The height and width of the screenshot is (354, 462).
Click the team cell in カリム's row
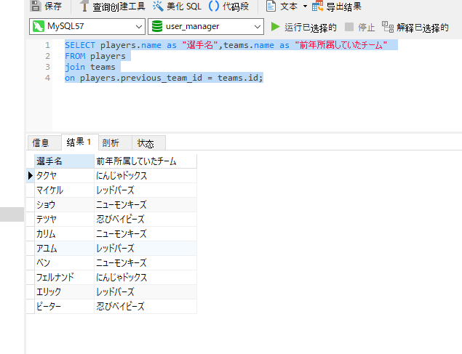point(146,234)
